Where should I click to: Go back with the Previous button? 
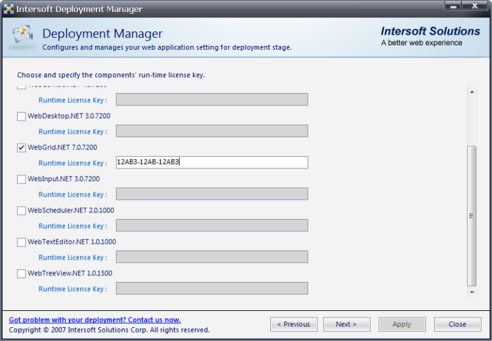pyautogui.click(x=293, y=324)
